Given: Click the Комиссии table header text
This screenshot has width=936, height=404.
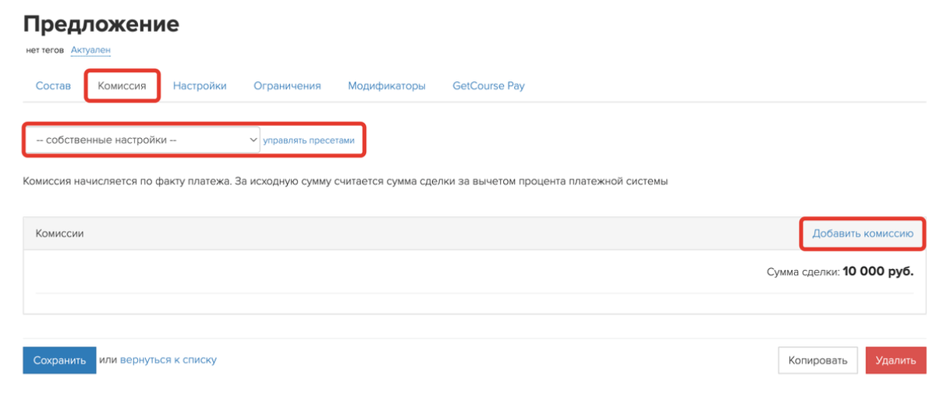Looking at the screenshot, I should 59,233.
